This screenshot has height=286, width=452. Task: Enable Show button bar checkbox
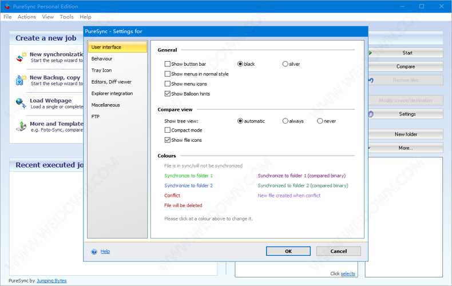pos(167,63)
